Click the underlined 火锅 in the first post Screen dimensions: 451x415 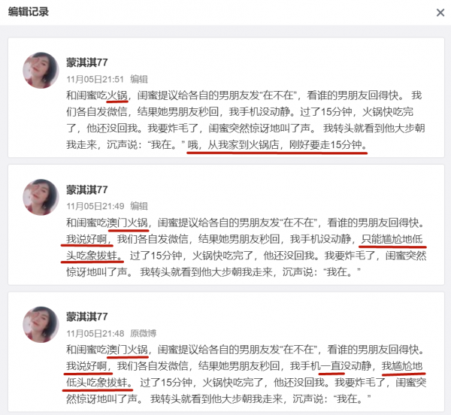pyautogui.click(x=117, y=95)
